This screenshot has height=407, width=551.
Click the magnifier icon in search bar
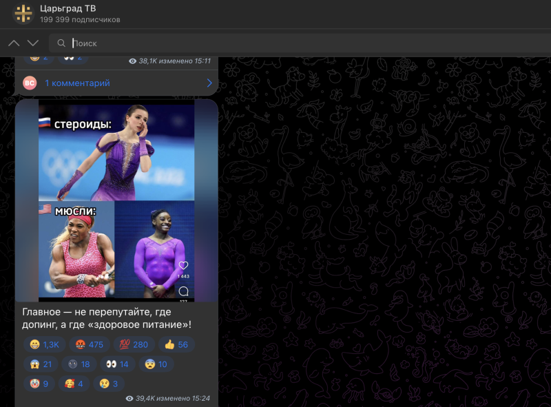tap(62, 43)
